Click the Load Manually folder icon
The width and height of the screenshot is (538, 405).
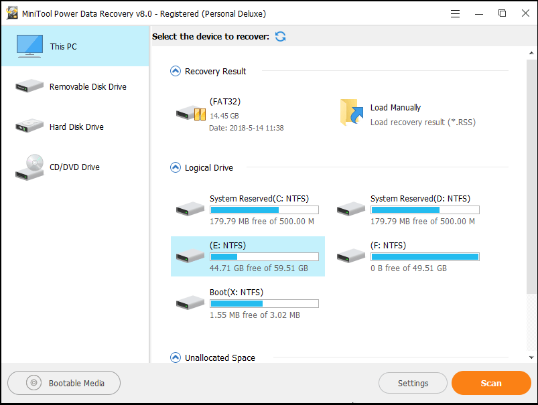click(x=351, y=112)
